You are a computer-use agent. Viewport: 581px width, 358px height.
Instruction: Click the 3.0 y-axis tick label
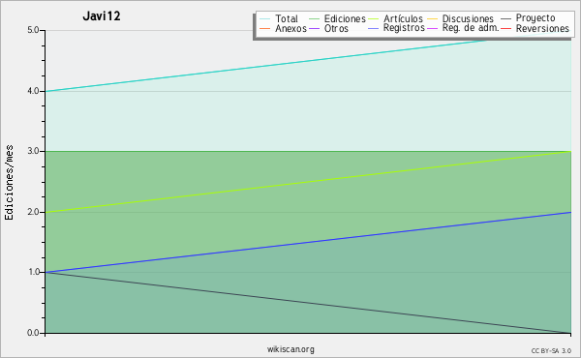click(x=33, y=151)
